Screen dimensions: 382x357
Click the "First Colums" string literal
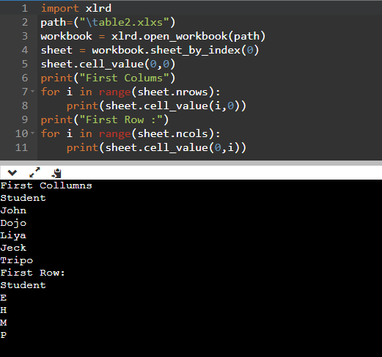click(125, 78)
